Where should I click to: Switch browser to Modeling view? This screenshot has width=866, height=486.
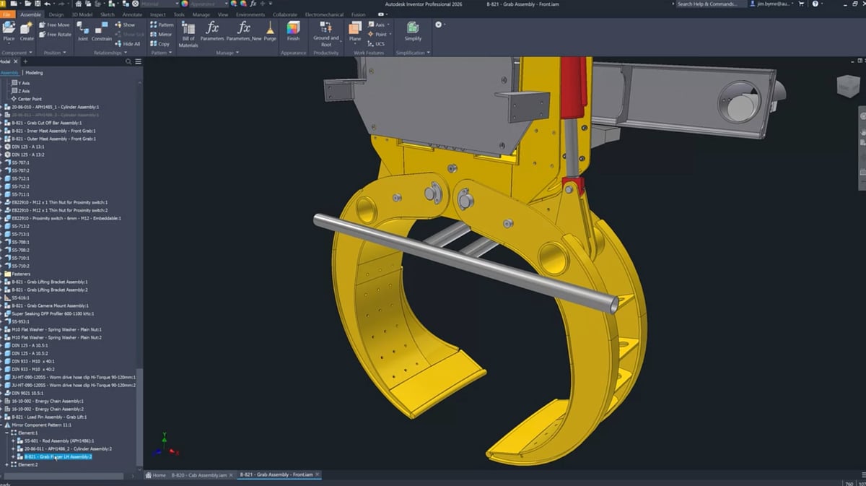(x=34, y=72)
